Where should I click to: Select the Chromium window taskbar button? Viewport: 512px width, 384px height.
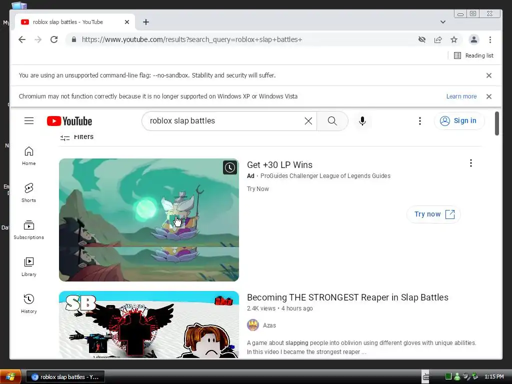tap(65, 377)
